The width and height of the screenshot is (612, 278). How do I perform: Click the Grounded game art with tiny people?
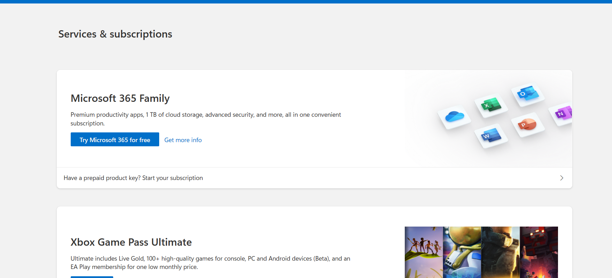click(x=424, y=252)
